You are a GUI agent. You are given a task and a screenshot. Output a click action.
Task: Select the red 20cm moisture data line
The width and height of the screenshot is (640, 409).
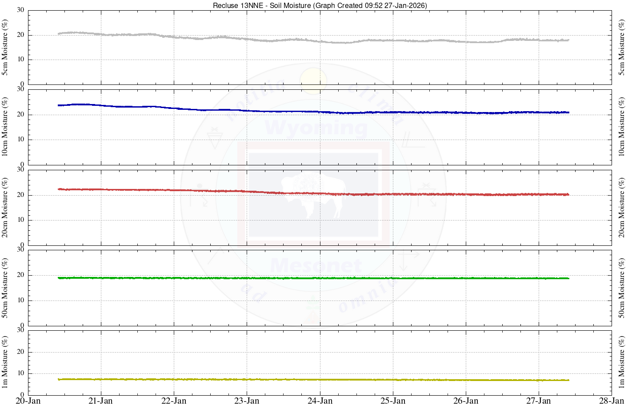pyautogui.click(x=311, y=193)
